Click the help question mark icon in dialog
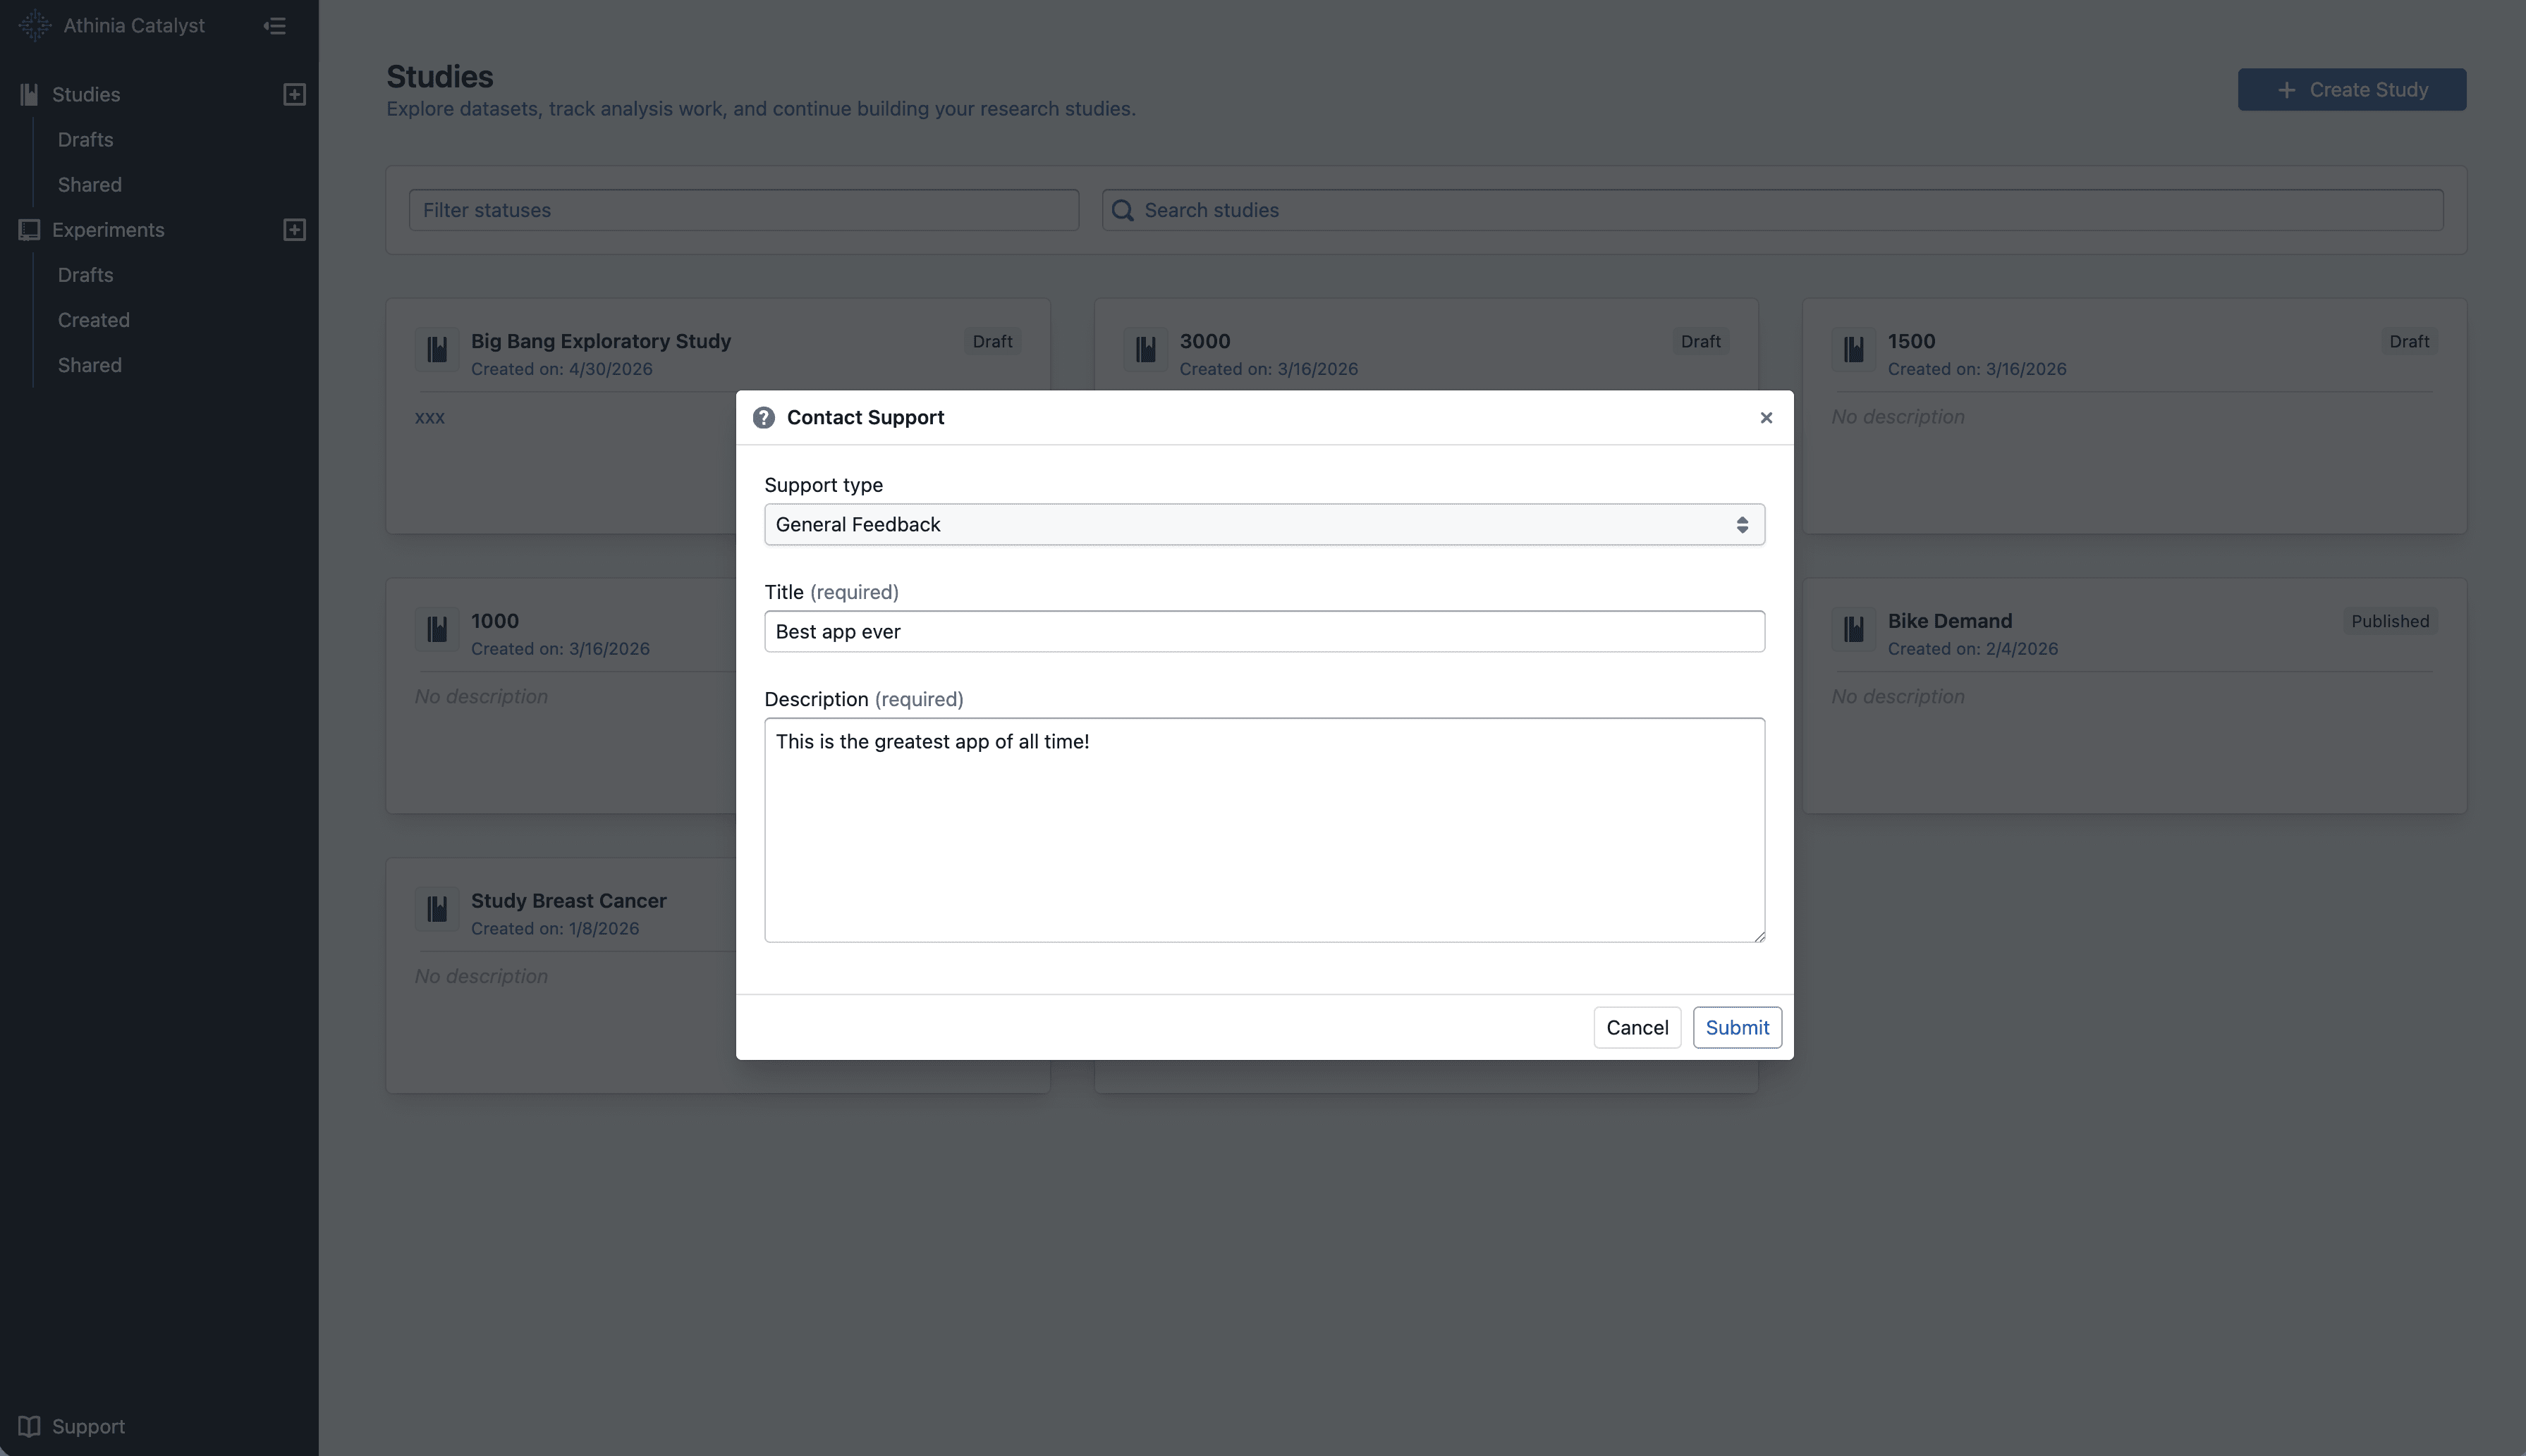Screen dimensions: 2526x1456 click(763, 418)
